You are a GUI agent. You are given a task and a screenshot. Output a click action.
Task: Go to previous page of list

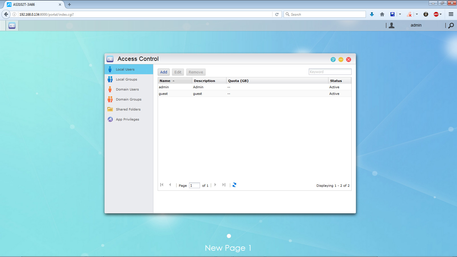(170, 185)
